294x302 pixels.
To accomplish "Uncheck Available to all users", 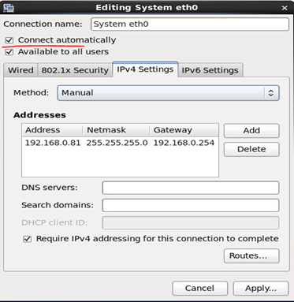I will point(9,52).
